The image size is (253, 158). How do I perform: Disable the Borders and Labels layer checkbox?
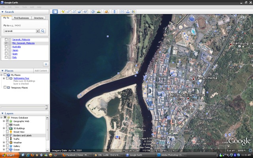(x=7, y=135)
